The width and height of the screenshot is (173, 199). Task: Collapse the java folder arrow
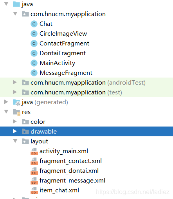point(6,4)
